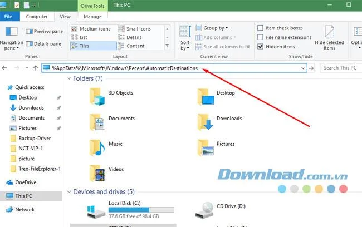Image resolution: width=362 pixels, height=227 pixels.
Task: Select the Videos folder tile
Action: pyautogui.click(x=106, y=173)
